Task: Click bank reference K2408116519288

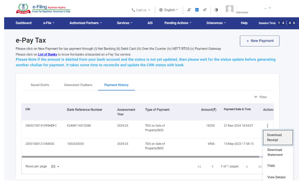Action: pyautogui.click(x=79, y=126)
